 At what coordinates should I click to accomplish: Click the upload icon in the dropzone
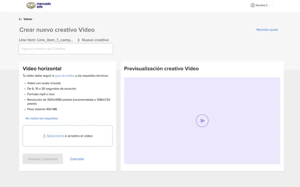coord(44,136)
